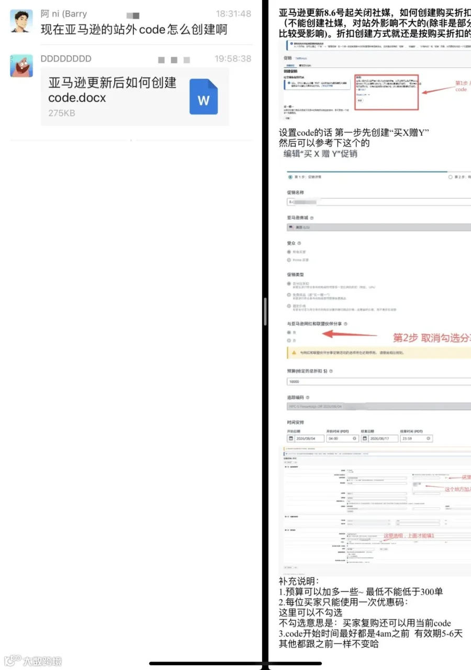
Task: Tap the timestamp 19:58:38
Action: (233, 59)
